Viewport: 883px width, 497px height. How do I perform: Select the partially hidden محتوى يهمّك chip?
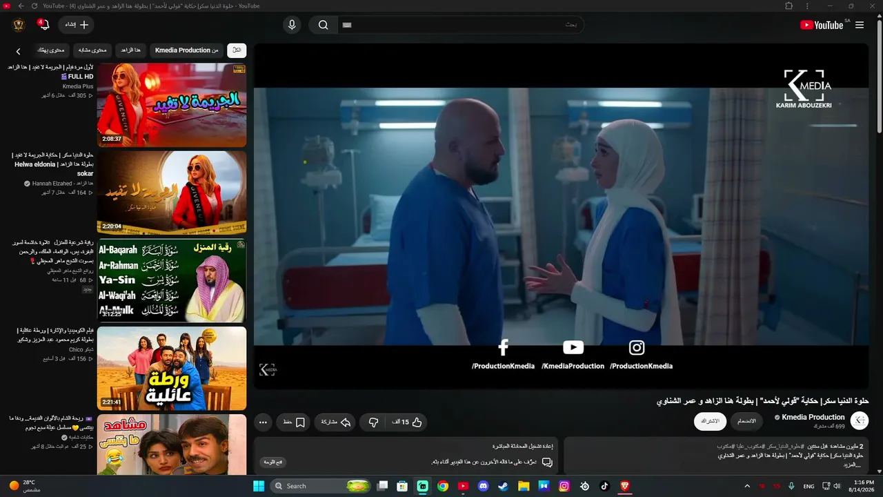point(50,50)
